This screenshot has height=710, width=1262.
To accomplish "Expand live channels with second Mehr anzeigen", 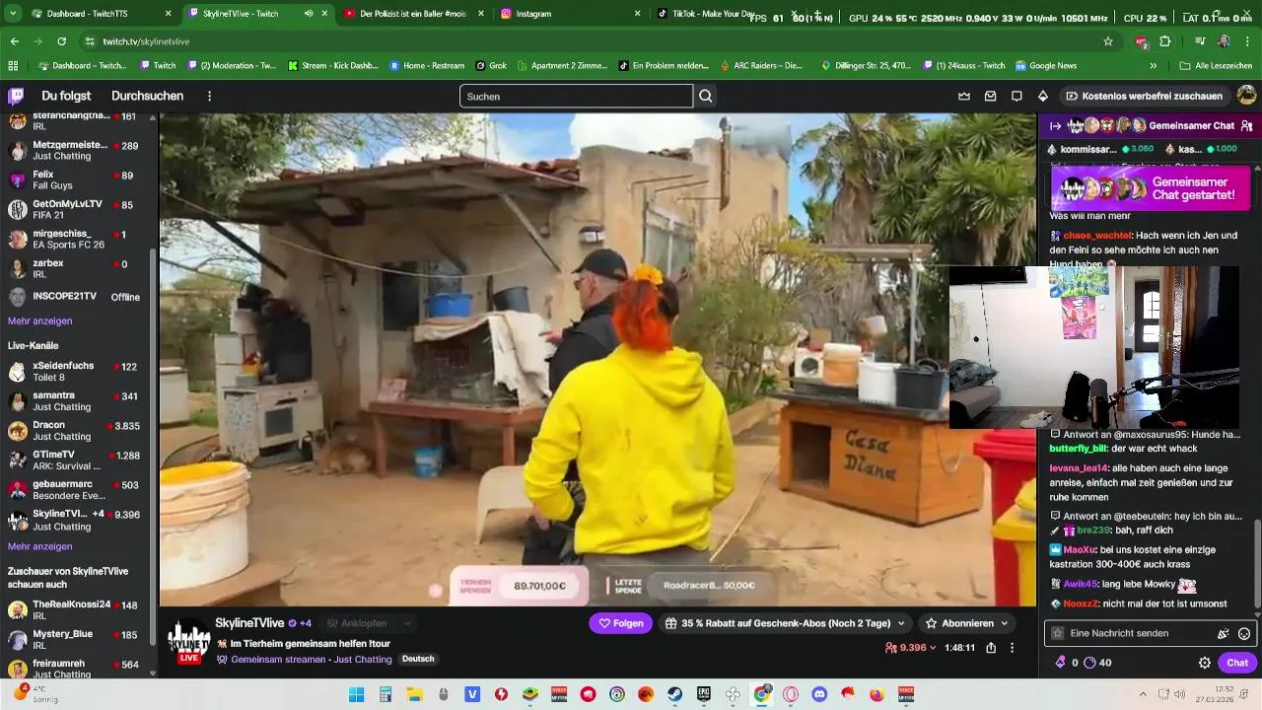I will pyautogui.click(x=39, y=546).
